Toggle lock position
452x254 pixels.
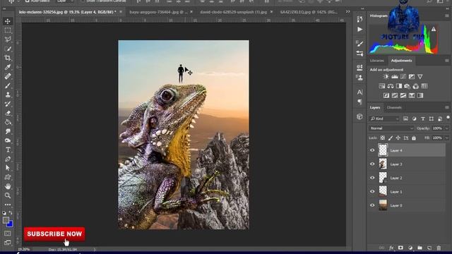(x=398, y=138)
